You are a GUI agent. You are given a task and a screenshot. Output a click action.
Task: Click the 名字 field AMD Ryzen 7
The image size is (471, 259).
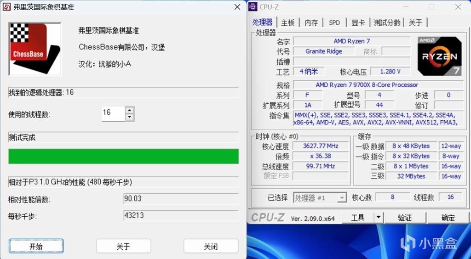click(352, 41)
